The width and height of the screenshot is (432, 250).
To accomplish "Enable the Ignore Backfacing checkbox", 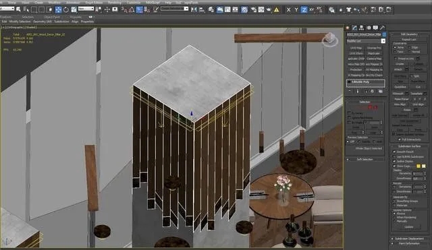I will click(349, 118).
